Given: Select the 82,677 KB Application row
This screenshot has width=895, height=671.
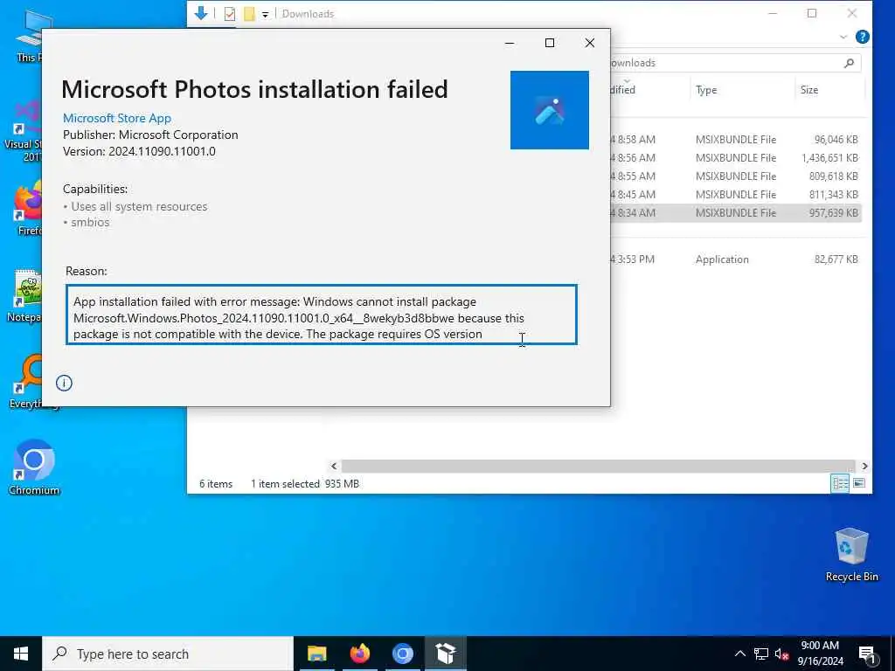Looking at the screenshot, I should point(735,259).
